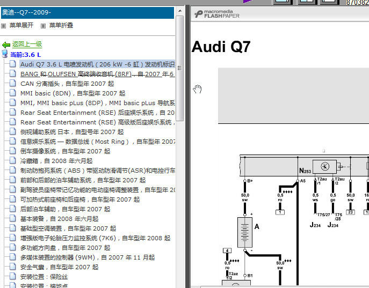The image size is (369, 288).
Task: Click page icon beside BANG 和 OLUFSEN
Action: pos(13,73)
